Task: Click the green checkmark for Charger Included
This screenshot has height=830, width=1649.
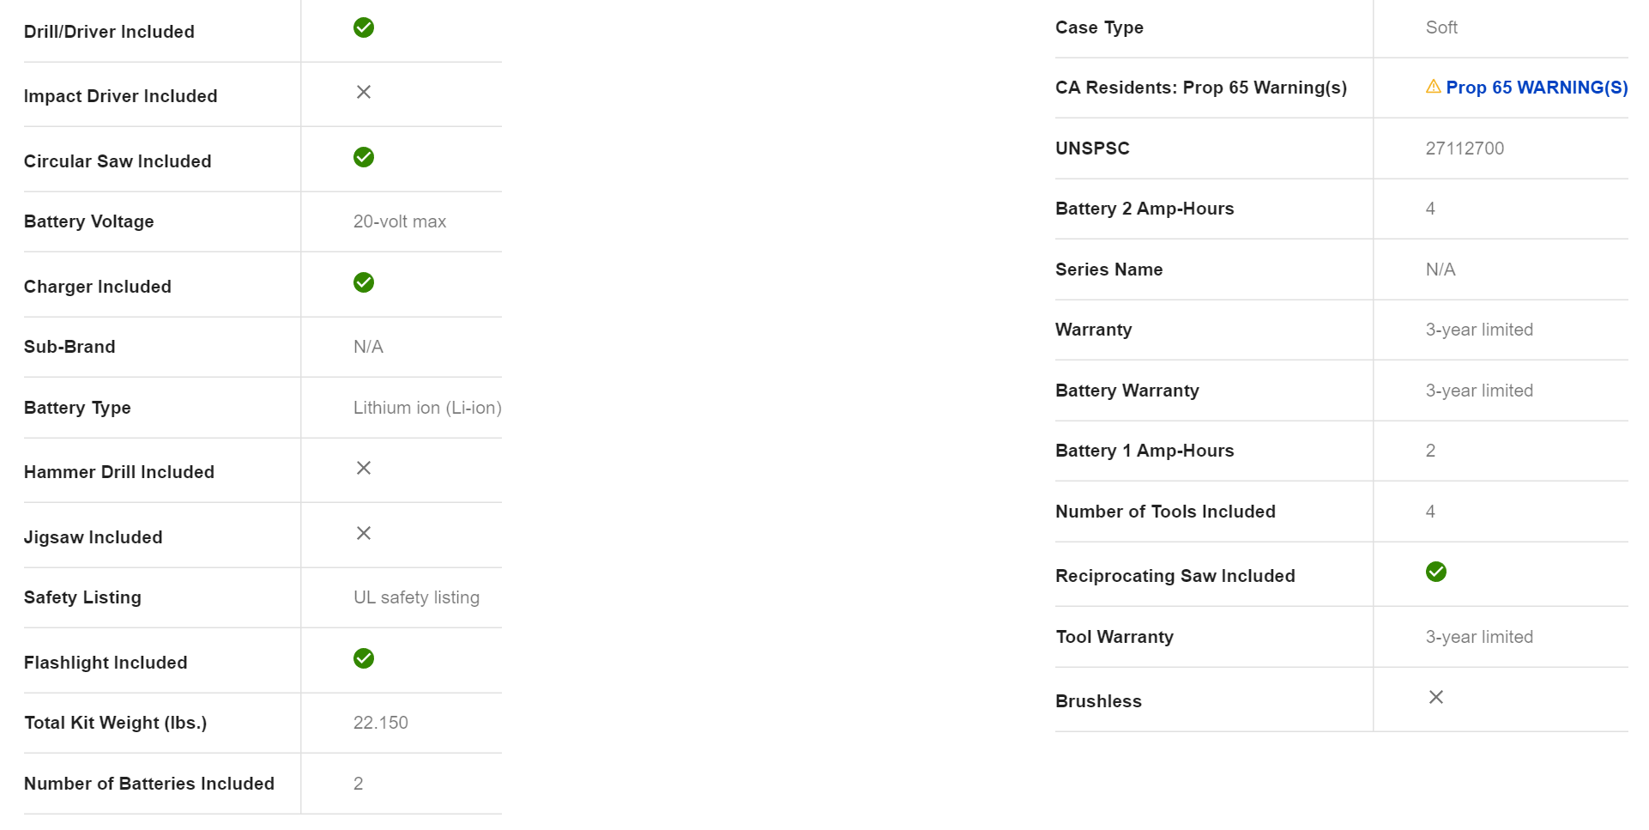Action: tap(364, 282)
